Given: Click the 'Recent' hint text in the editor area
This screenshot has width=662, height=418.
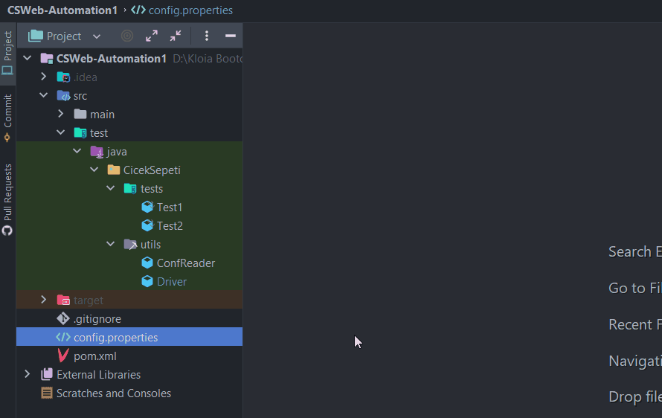Looking at the screenshot, I should [x=630, y=324].
